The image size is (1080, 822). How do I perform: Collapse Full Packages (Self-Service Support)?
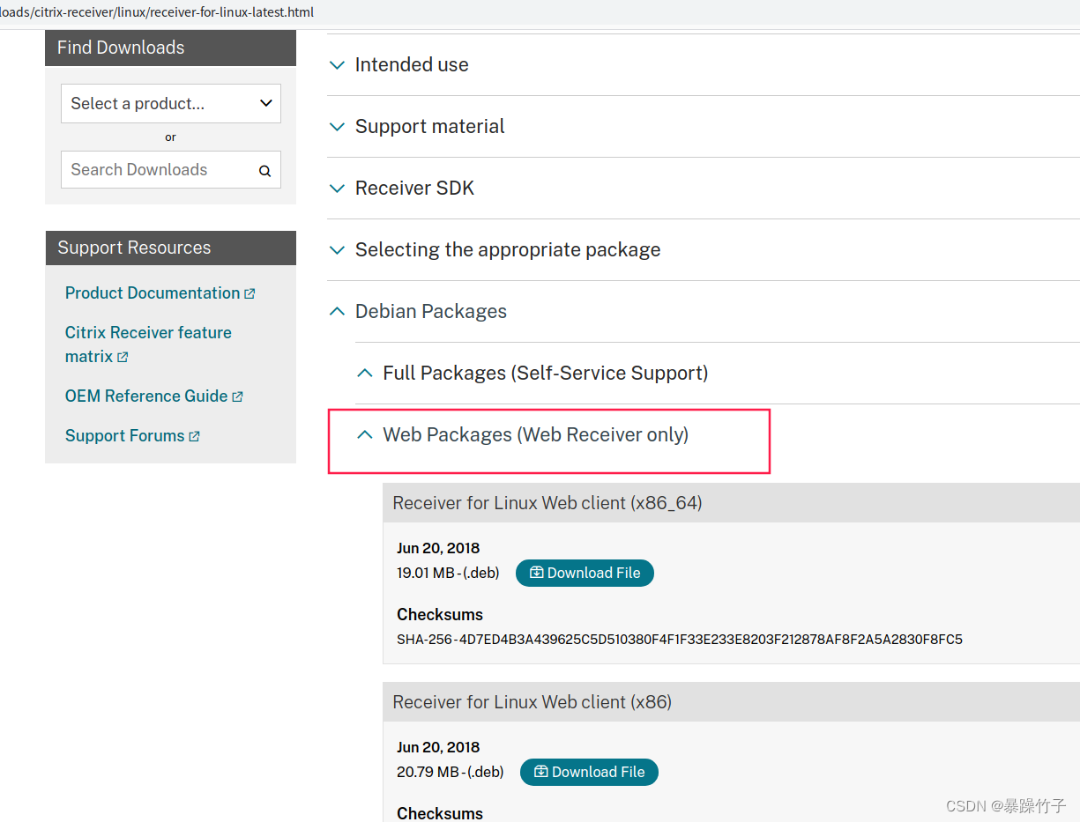click(x=545, y=373)
